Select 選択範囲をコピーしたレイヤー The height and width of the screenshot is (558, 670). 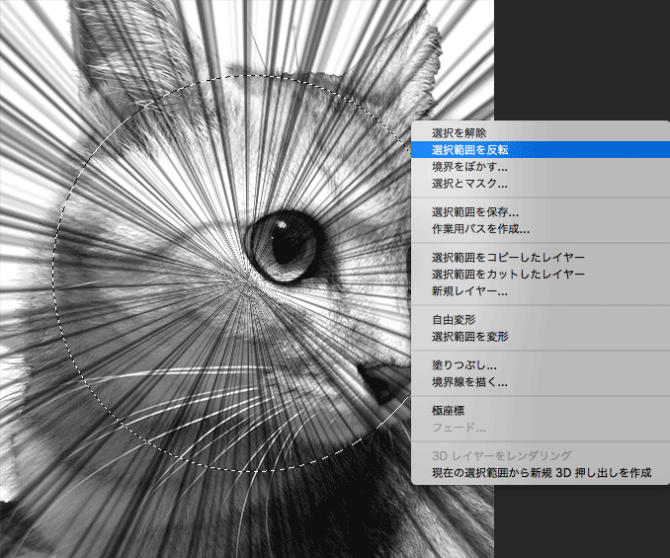click(541, 258)
